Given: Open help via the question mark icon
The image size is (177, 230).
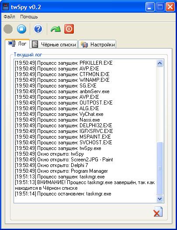Looking at the screenshot, I should point(38,29).
